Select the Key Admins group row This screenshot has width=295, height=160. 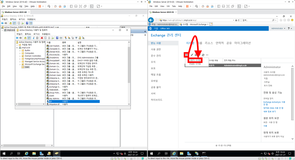(x=73, y=98)
